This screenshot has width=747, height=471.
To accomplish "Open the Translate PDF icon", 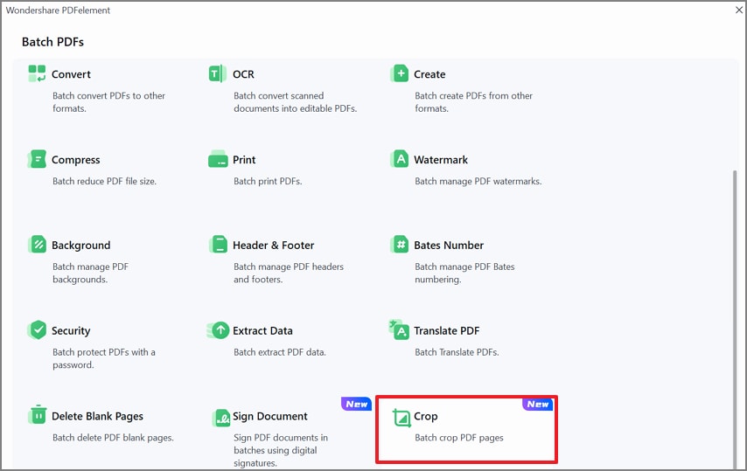I will click(399, 330).
